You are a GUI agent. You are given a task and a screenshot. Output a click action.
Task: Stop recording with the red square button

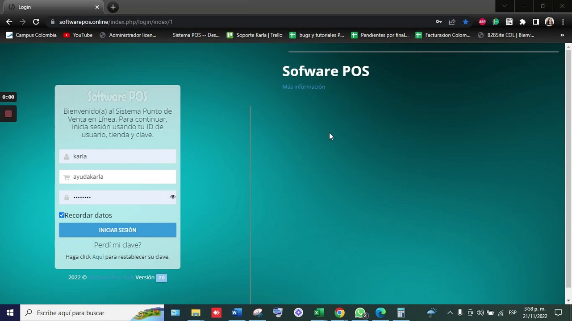coord(8,114)
